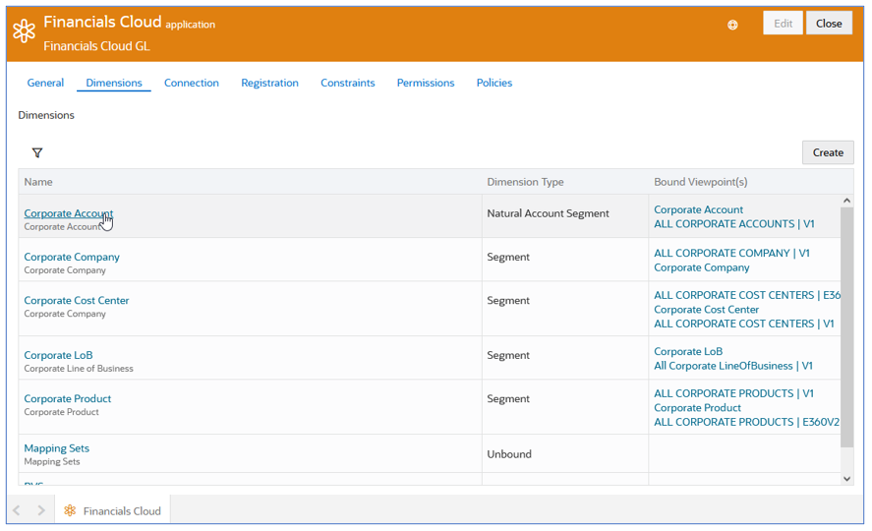Click Corporate Line of Business description text
Image resolution: width=872 pixels, height=531 pixels.
click(x=79, y=369)
